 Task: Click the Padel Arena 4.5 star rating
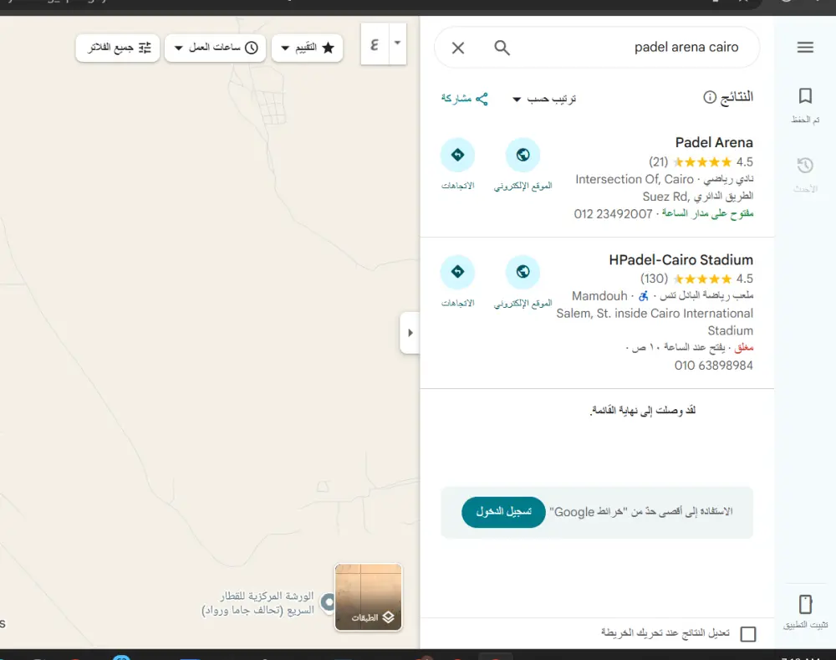(x=701, y=161)
